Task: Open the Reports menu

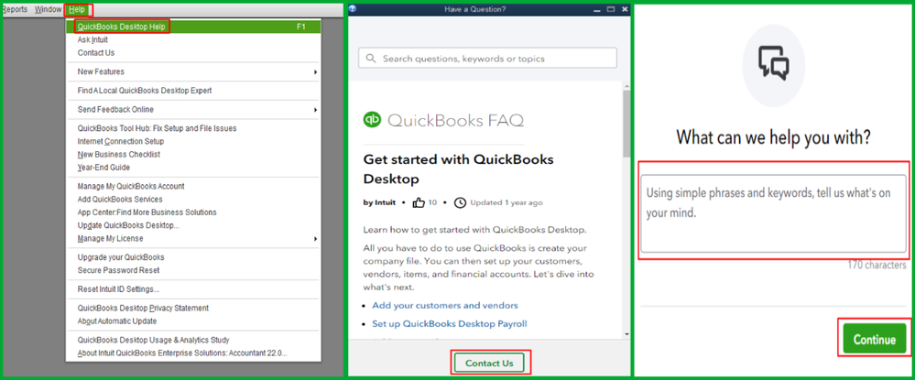Action: pos(14,10)
